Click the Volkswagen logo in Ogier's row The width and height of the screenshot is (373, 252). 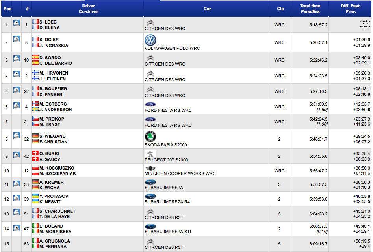[150, 40]
